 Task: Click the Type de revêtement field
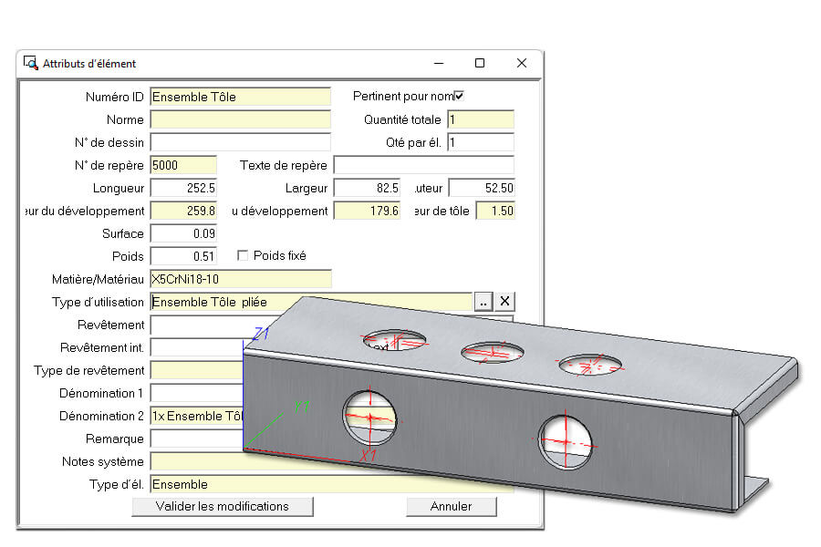pos(196,371)
